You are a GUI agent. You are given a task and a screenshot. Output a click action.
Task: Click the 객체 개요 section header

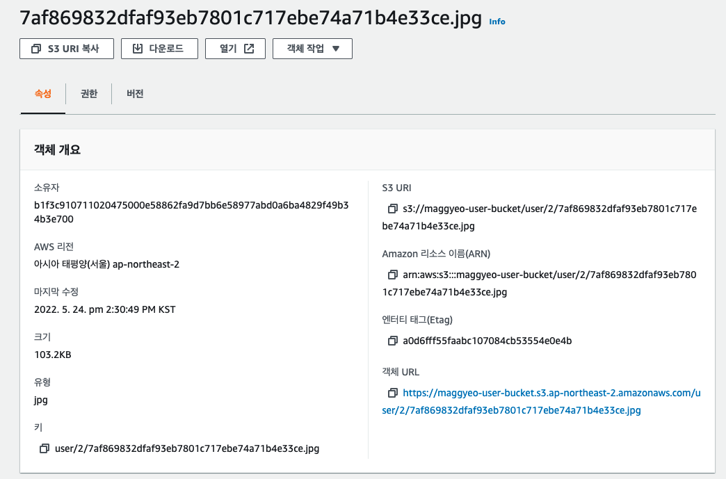pos(58,149)
